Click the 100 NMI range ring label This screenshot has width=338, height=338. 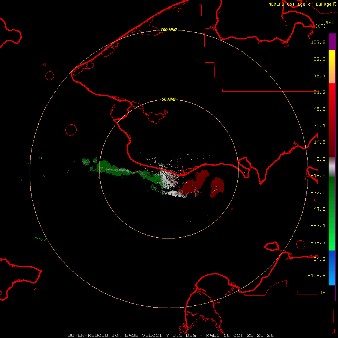click(169, 30)
